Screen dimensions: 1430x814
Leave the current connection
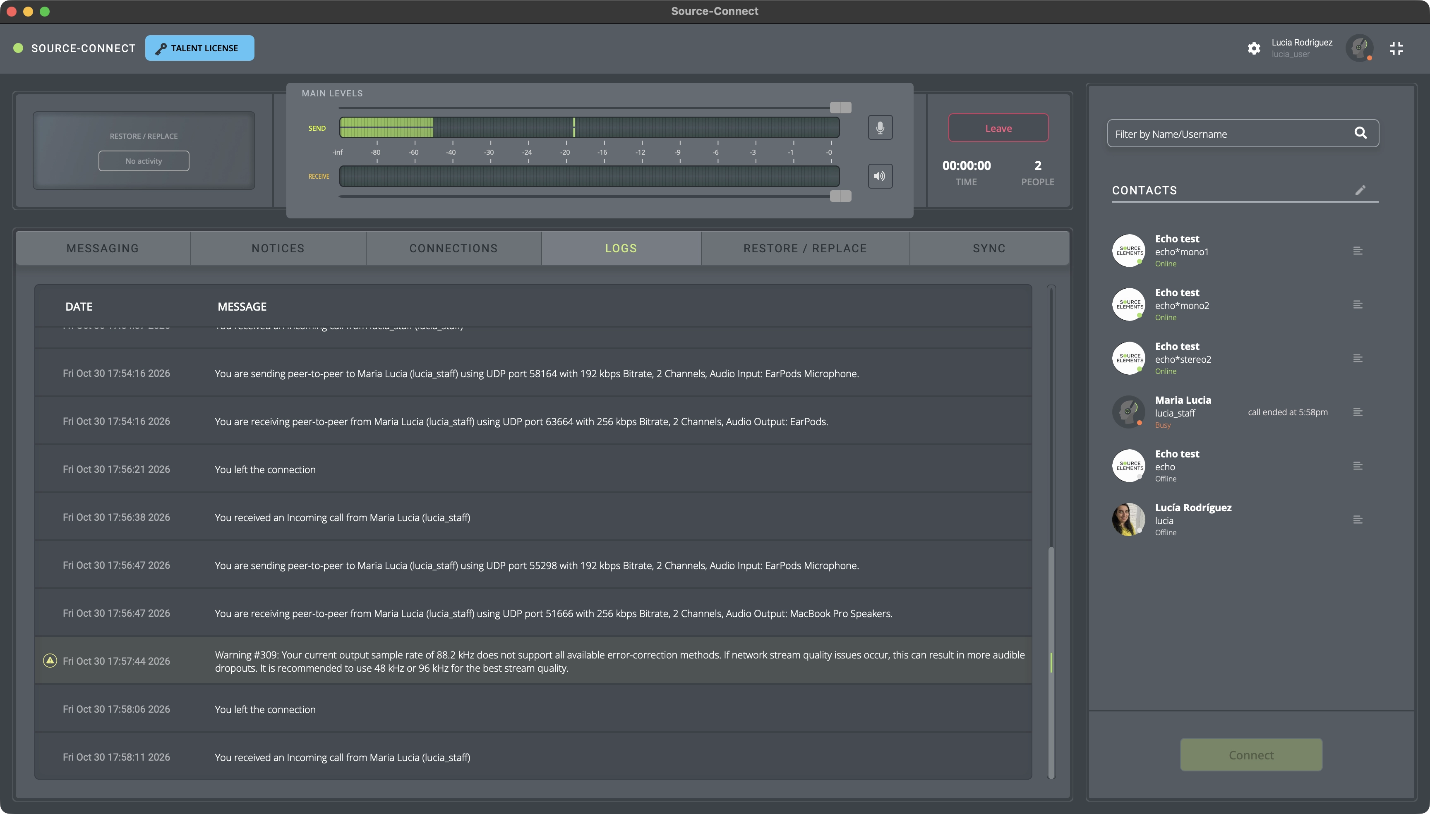pyautogui.click(x=998, y=128)
